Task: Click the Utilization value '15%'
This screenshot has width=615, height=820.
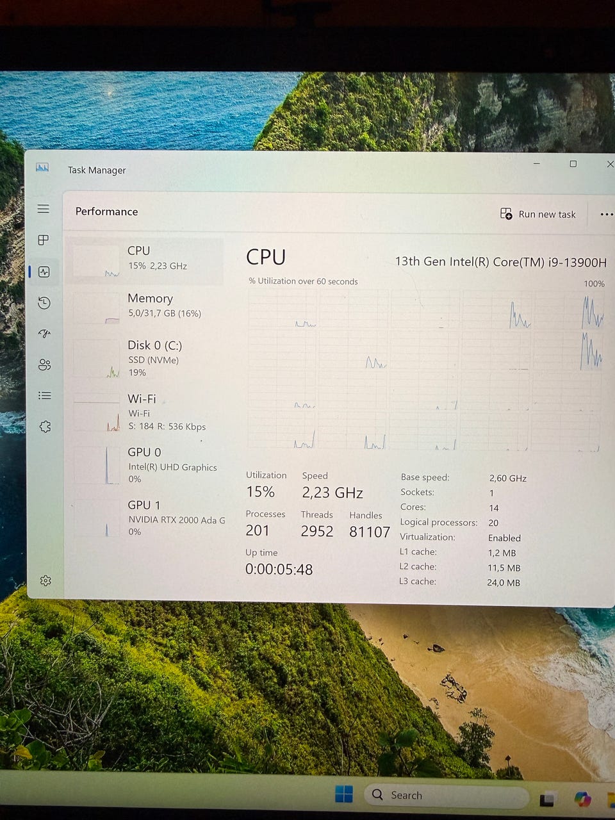Action: point(260,492)
